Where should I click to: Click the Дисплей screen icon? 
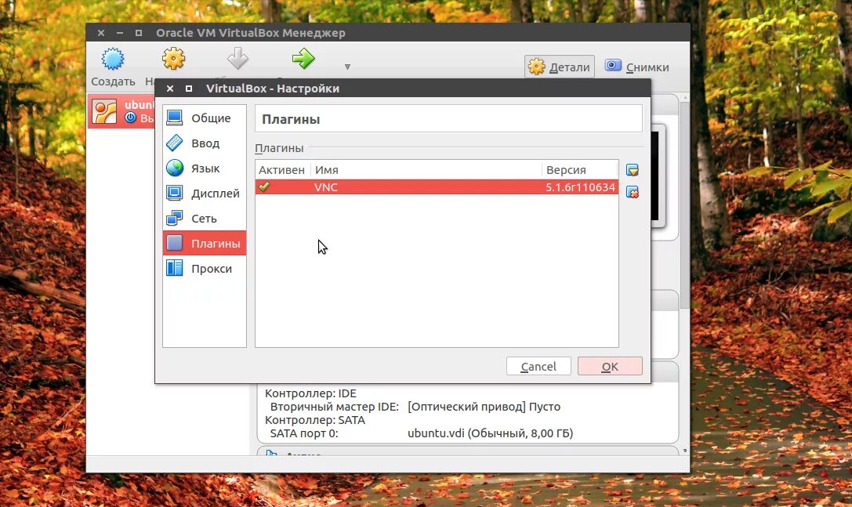175,192
